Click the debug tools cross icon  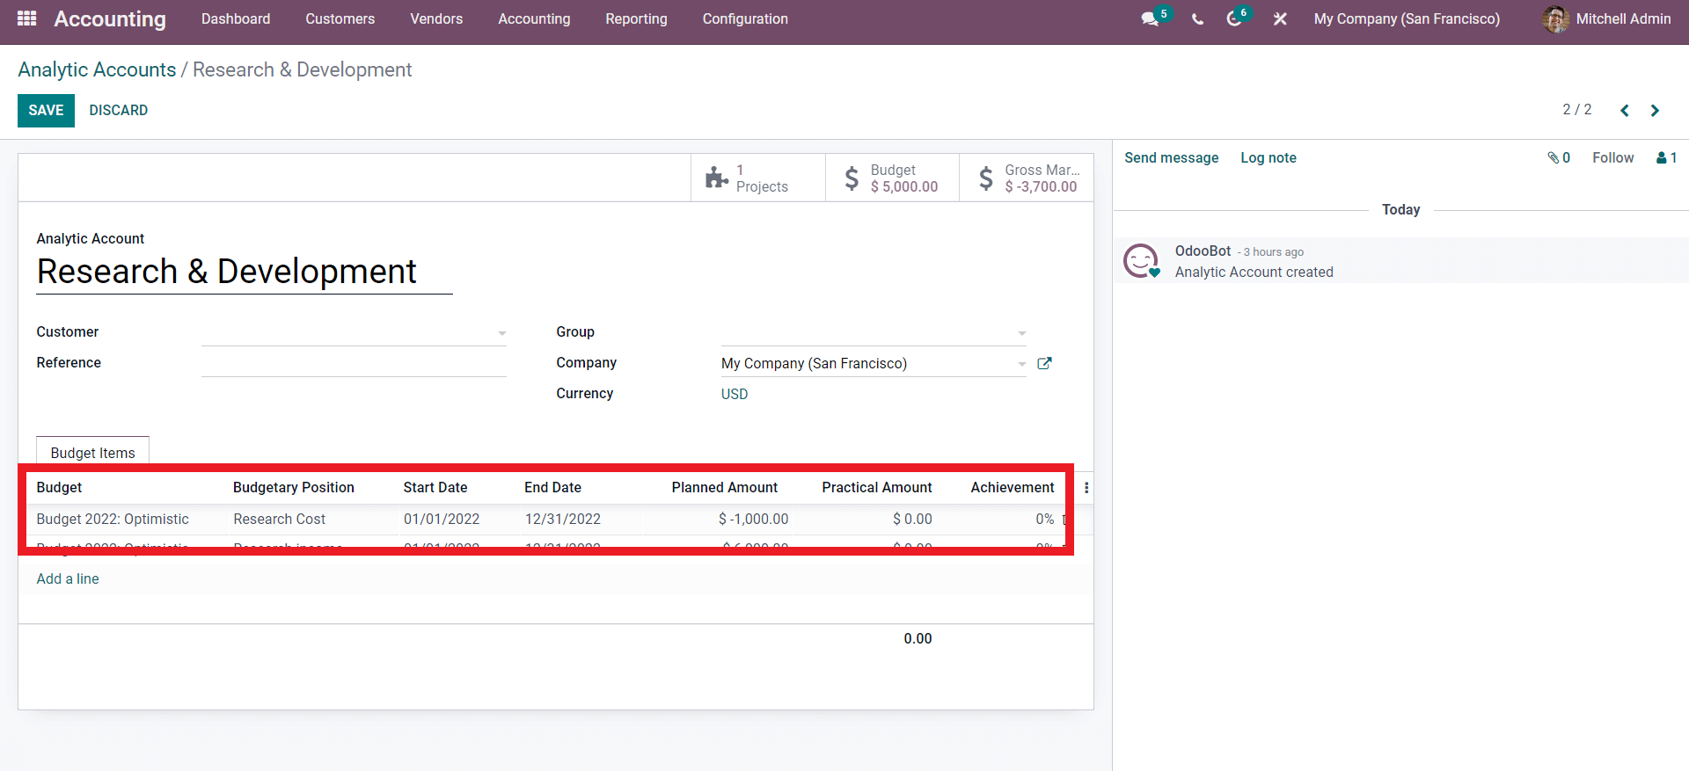(x=1280, y=18)
